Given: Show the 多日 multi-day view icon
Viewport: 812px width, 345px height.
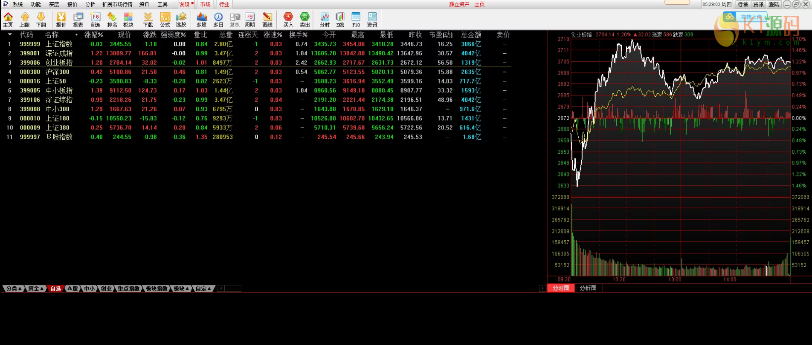Looking at the screenshot, I should coord(218,20).
